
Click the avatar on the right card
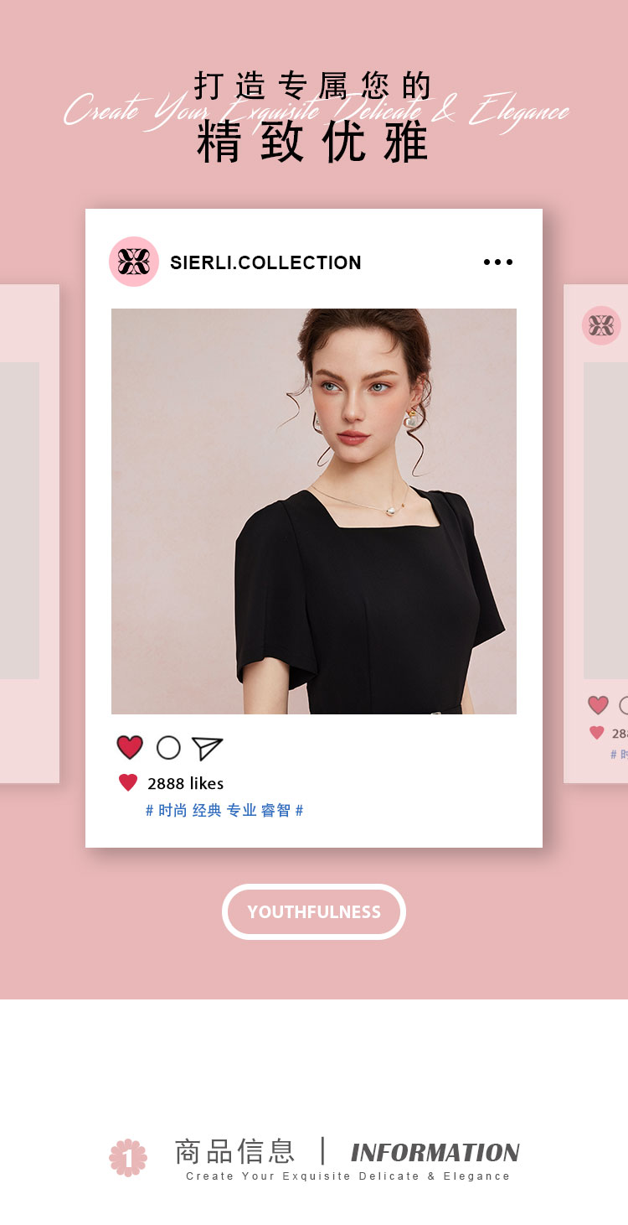[x=602, y=325]
